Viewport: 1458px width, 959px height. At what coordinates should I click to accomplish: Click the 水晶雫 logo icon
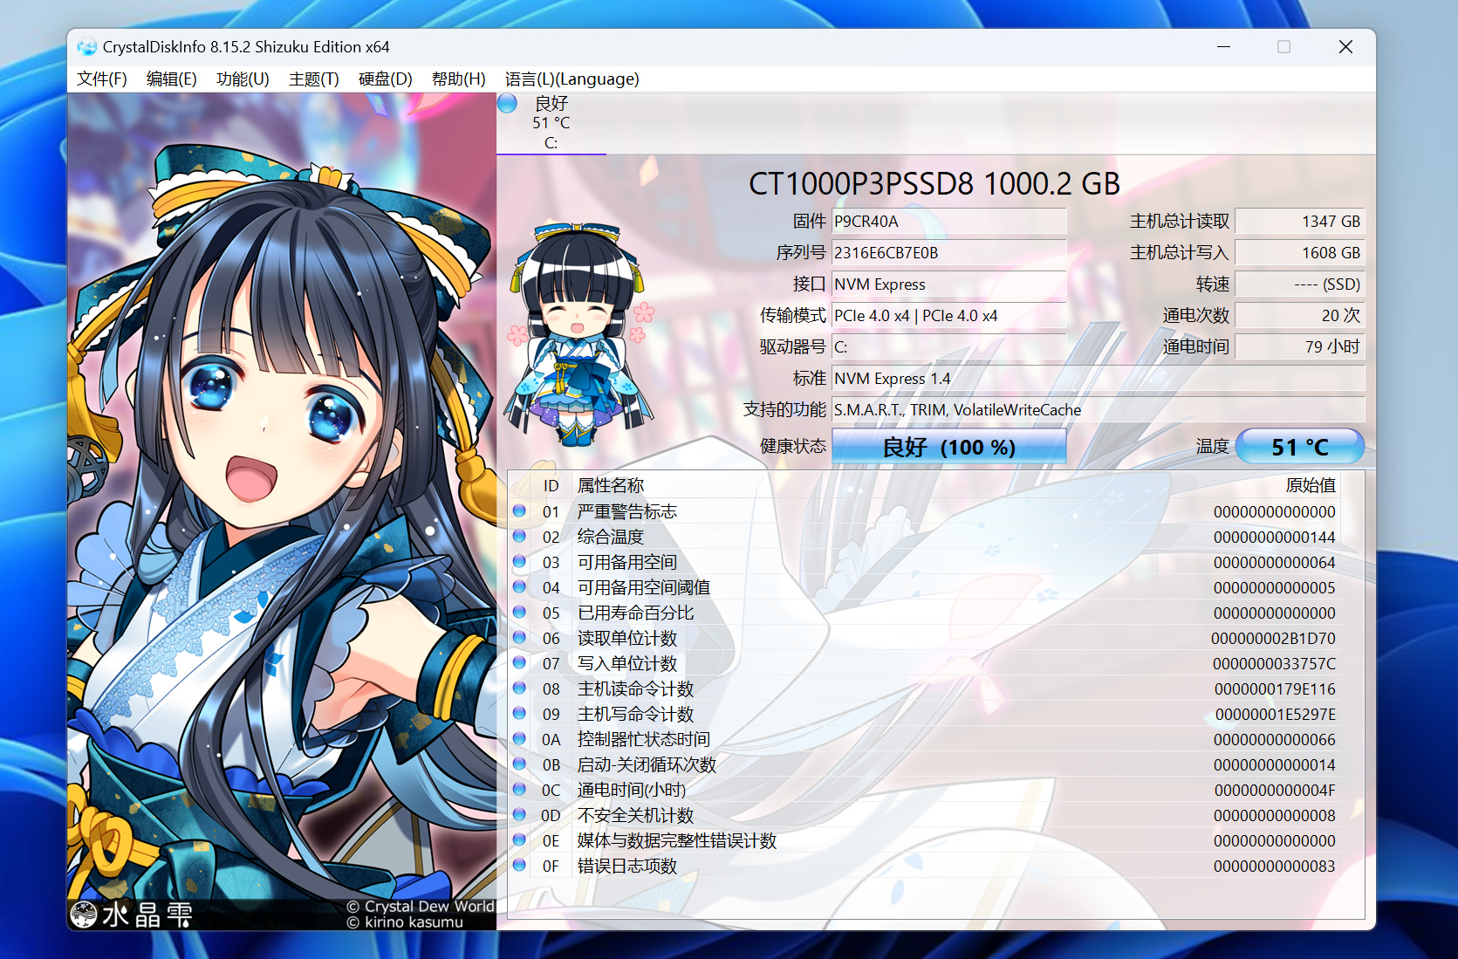(84, 914)
